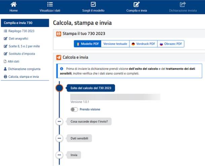
Task: Click the document icon beside Altri dati
Action: (5, 61)
